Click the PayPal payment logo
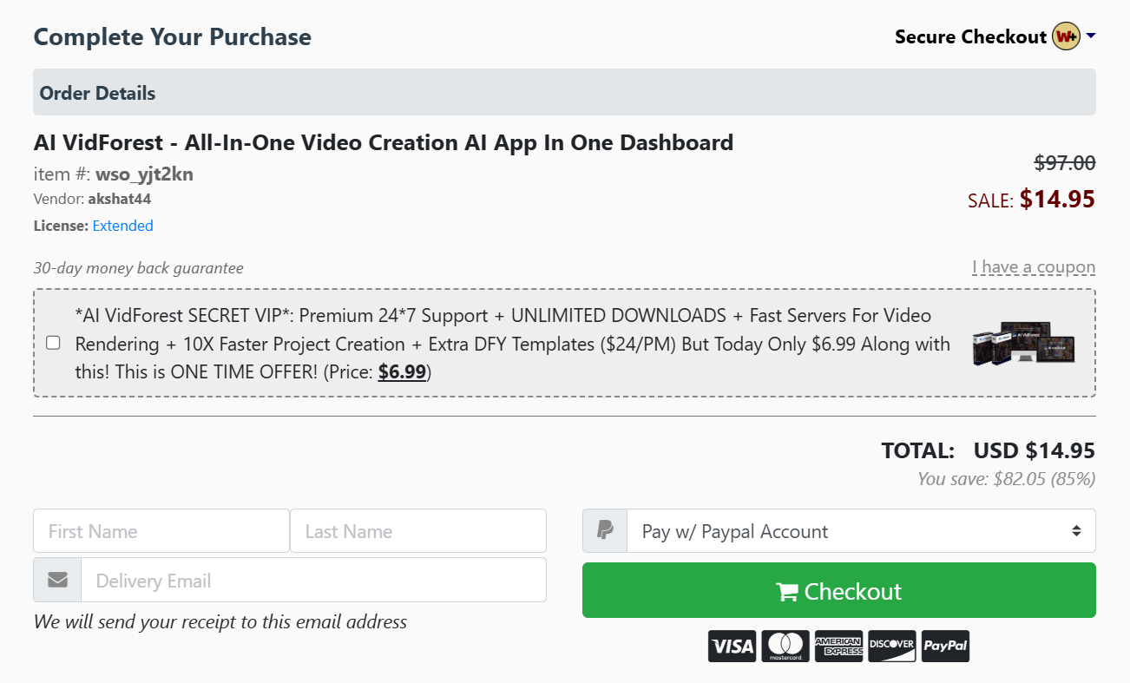This screenshot has width=1130, height=683. 945,646
